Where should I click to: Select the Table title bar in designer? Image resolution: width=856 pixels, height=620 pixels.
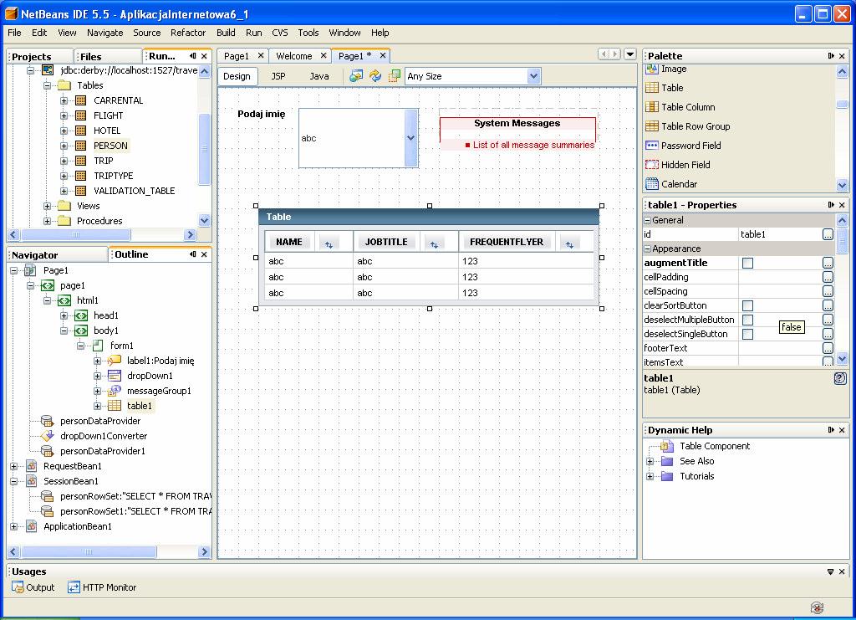click(x=429, y=217)
